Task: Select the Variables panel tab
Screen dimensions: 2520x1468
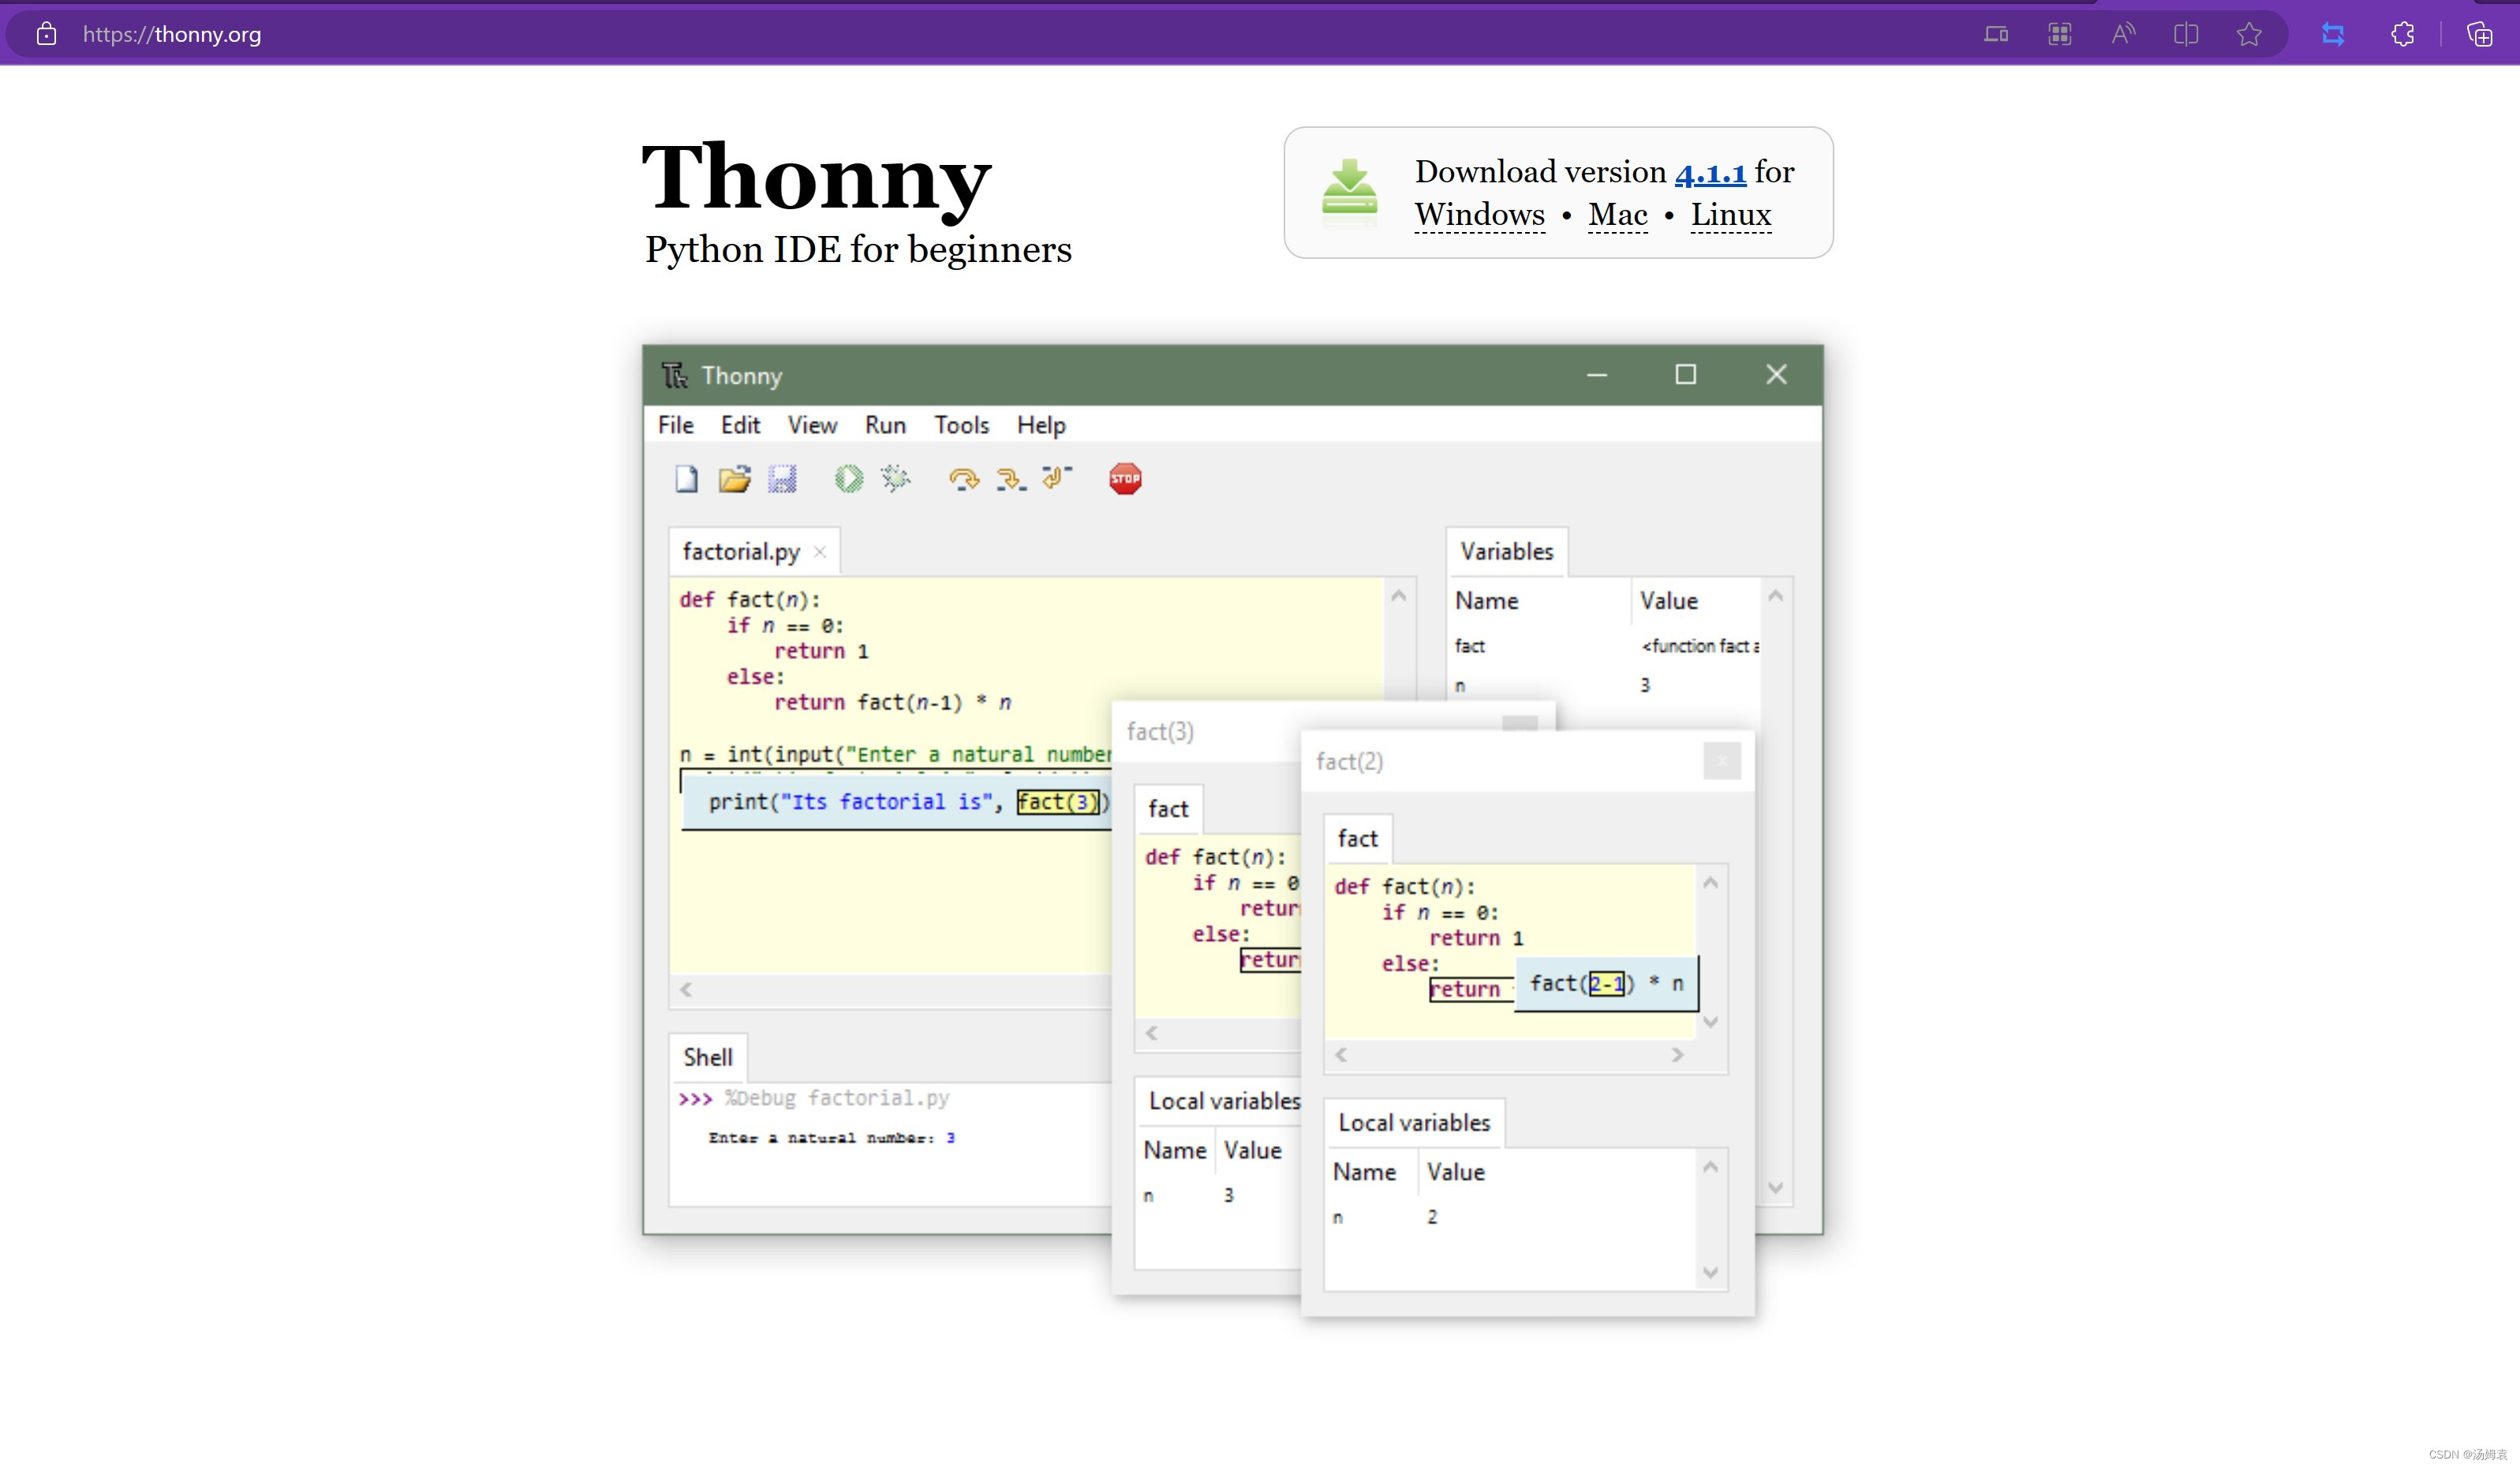Action: coord(1506,552)
